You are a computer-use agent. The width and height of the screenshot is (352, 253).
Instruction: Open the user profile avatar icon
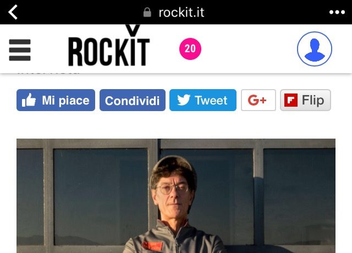[315, 49]
